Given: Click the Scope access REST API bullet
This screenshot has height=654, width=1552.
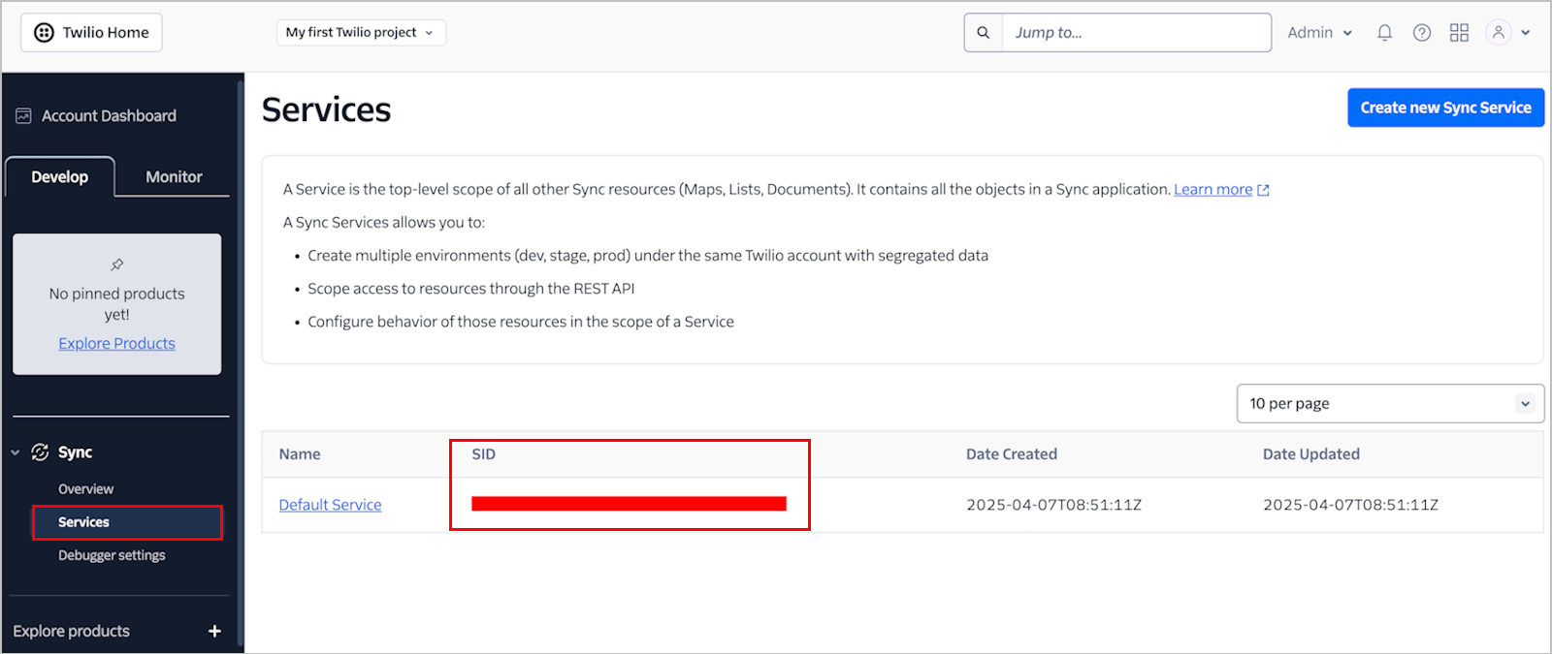Looking at the screenshot, I should coord(470,289).
